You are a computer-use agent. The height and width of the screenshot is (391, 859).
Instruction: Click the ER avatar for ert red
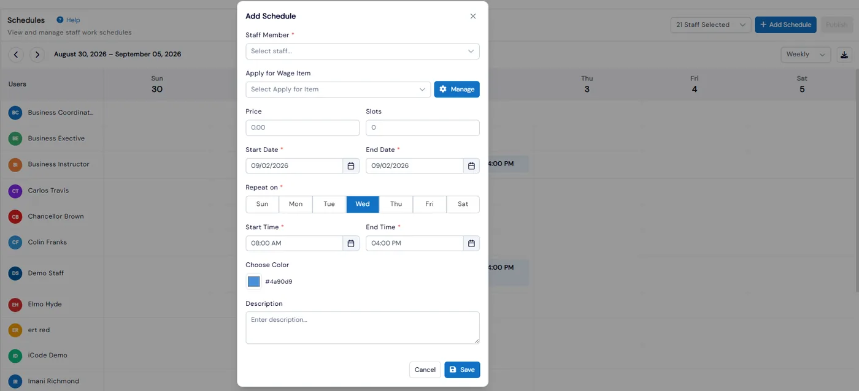pyautogui.click(x=15, y=330)
